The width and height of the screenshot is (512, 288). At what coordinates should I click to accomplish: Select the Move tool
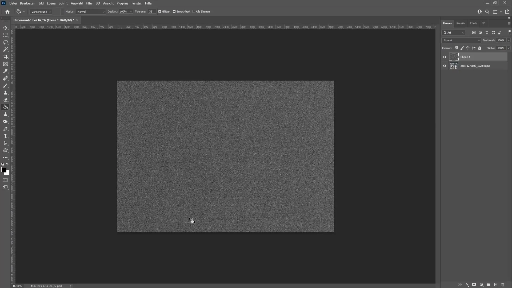click(x=5, y=27)
